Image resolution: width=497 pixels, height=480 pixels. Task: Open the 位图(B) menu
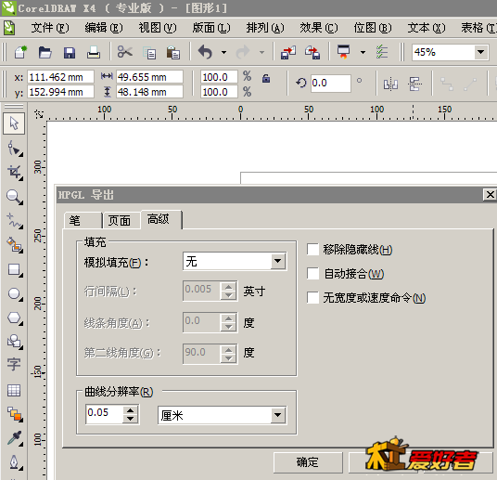(373, 28)
